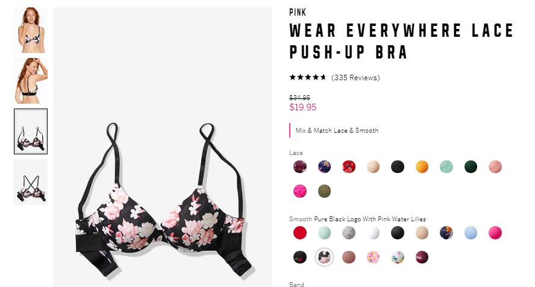The height and width of the screenshot is (287, 535).
Task: Select the orange lace color swatch
Action: [x=422, y=167]
